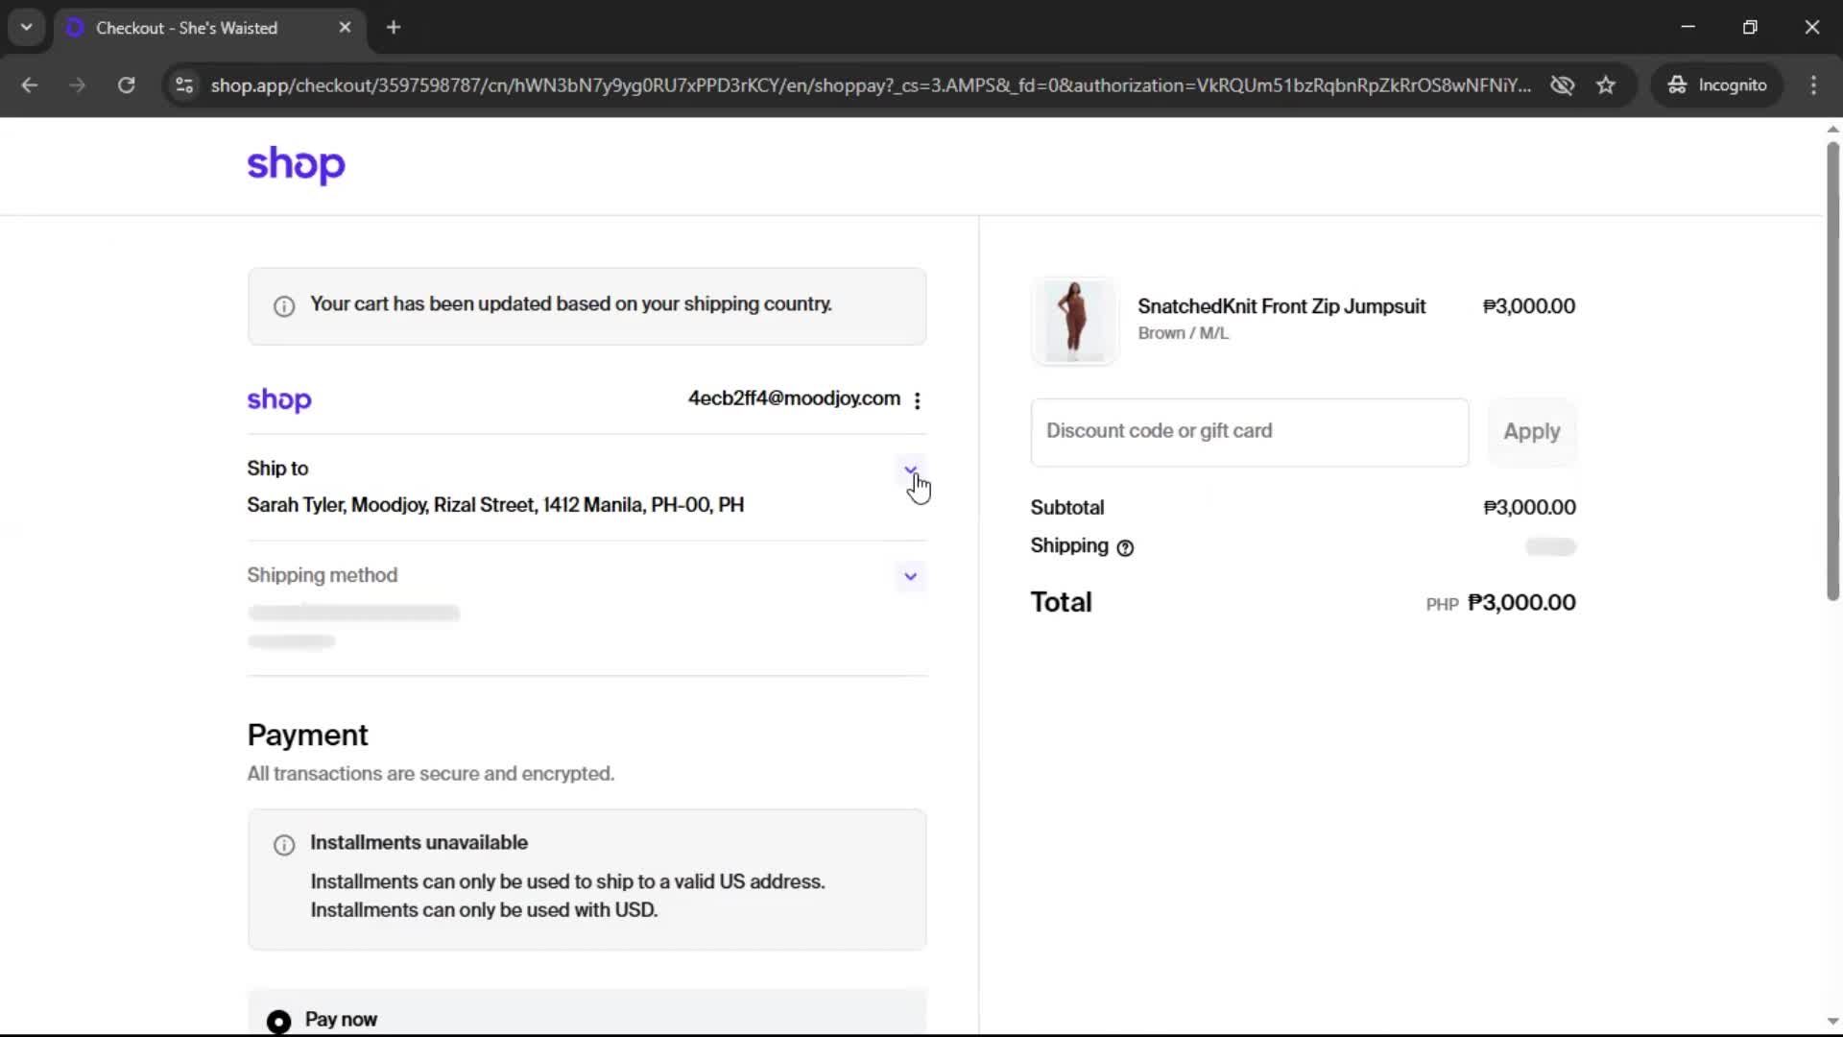Bookmark page with star icon
This screenshot has height=1037, width=1843.
pos(1606,85)
